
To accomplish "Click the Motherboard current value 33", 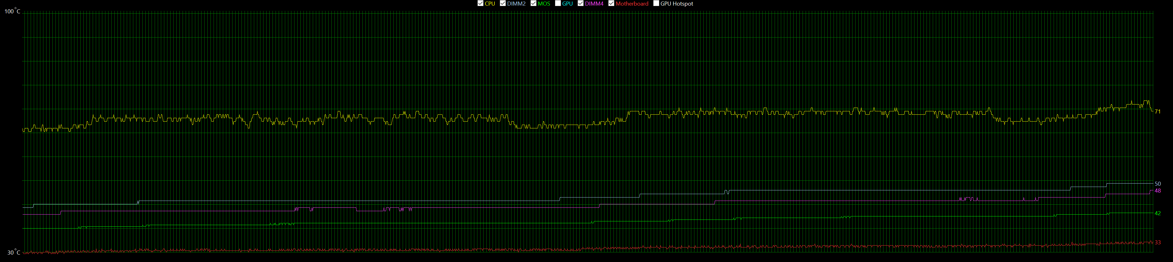I will point(1158,242).
